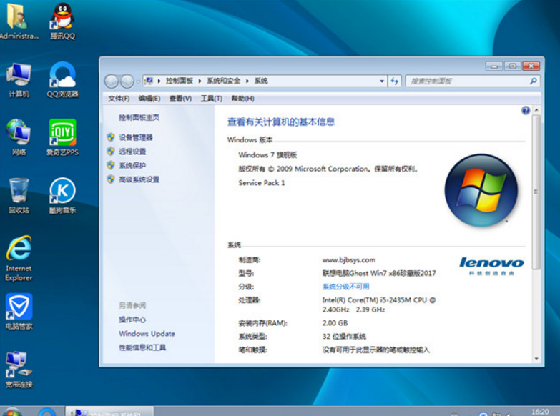Click the shield icon beside 系统保护
Screen dimensions: 560x416
coord(111,165)
